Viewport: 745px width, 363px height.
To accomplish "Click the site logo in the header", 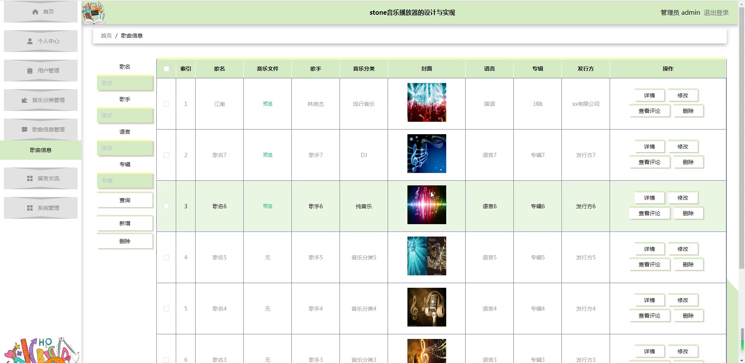I will click(93, 12).
